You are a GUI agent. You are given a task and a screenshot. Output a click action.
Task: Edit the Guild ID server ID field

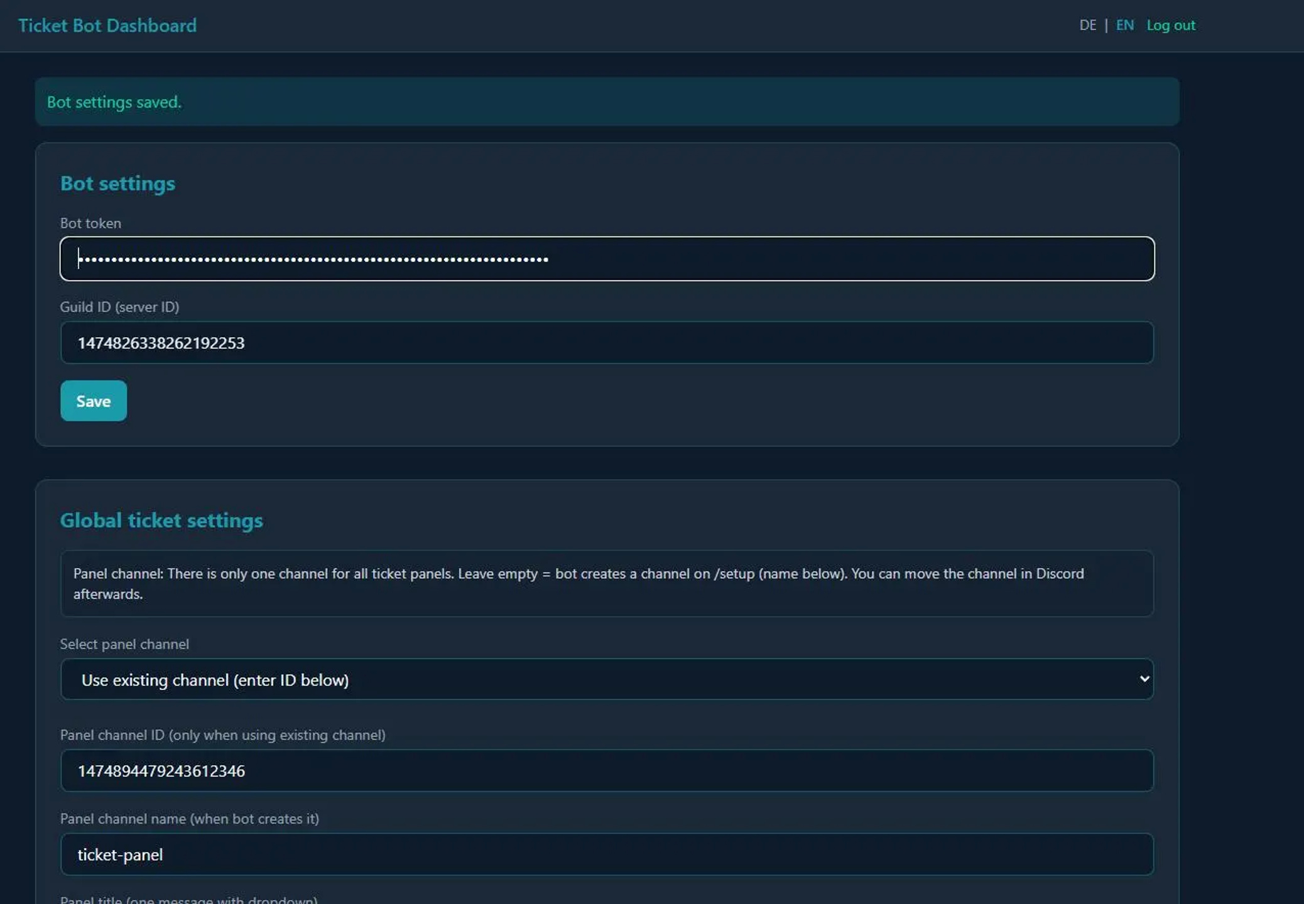[x=607, y=343]
